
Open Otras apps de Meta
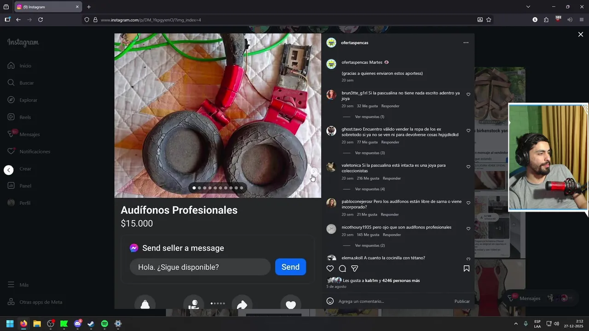pos(35,302)
